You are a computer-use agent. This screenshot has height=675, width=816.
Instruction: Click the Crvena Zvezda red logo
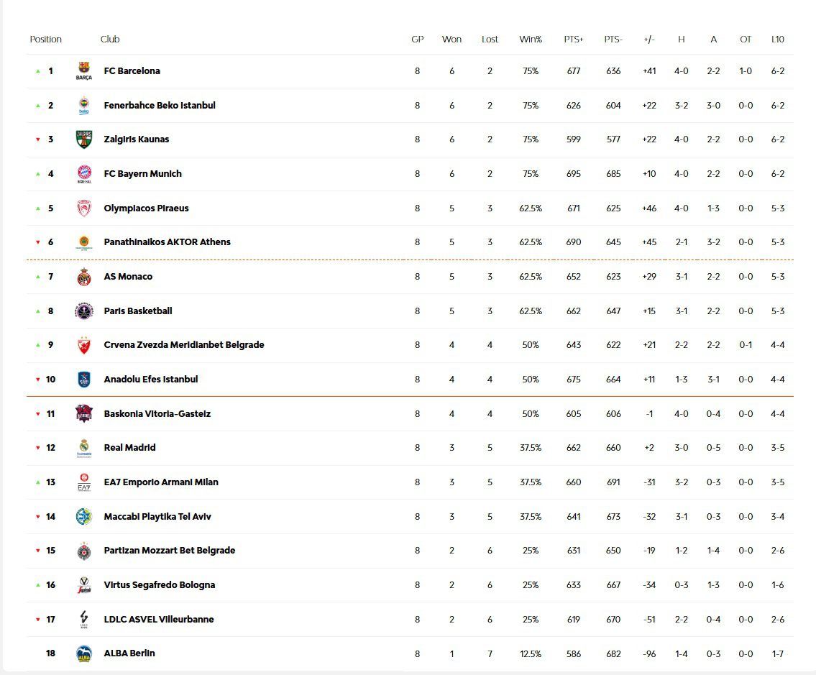pyautogui.click(x=84, y=345)
